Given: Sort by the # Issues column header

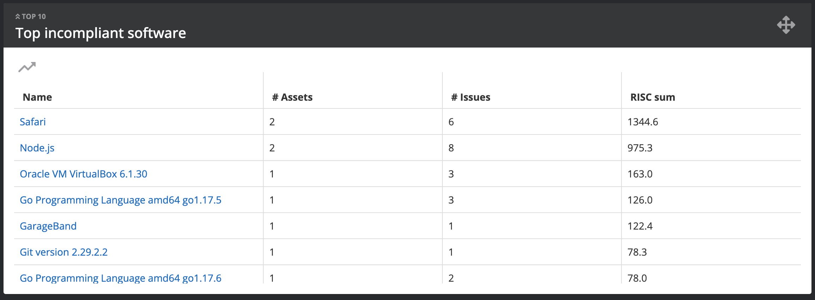Looking at the screenshot, I should click(x=471, y=97).
